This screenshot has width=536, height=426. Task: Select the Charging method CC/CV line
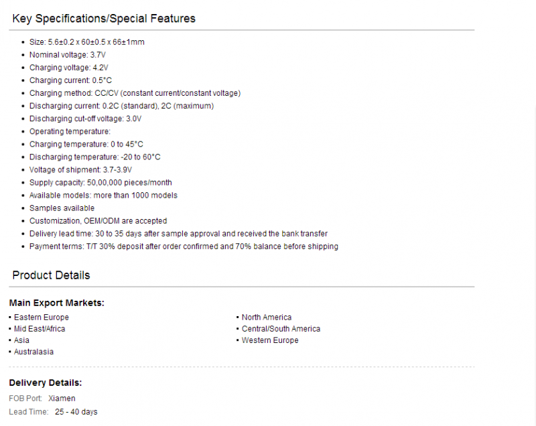pyautogui.click(x=135, y=93)
